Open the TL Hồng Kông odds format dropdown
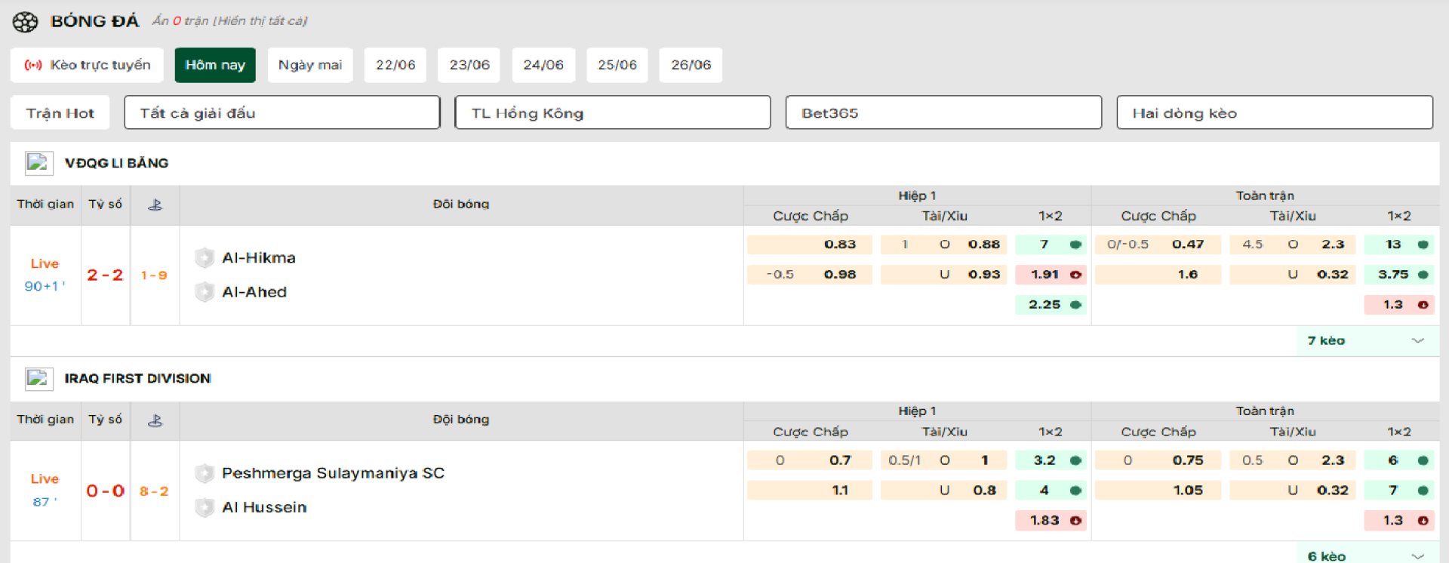 point(613,113)
